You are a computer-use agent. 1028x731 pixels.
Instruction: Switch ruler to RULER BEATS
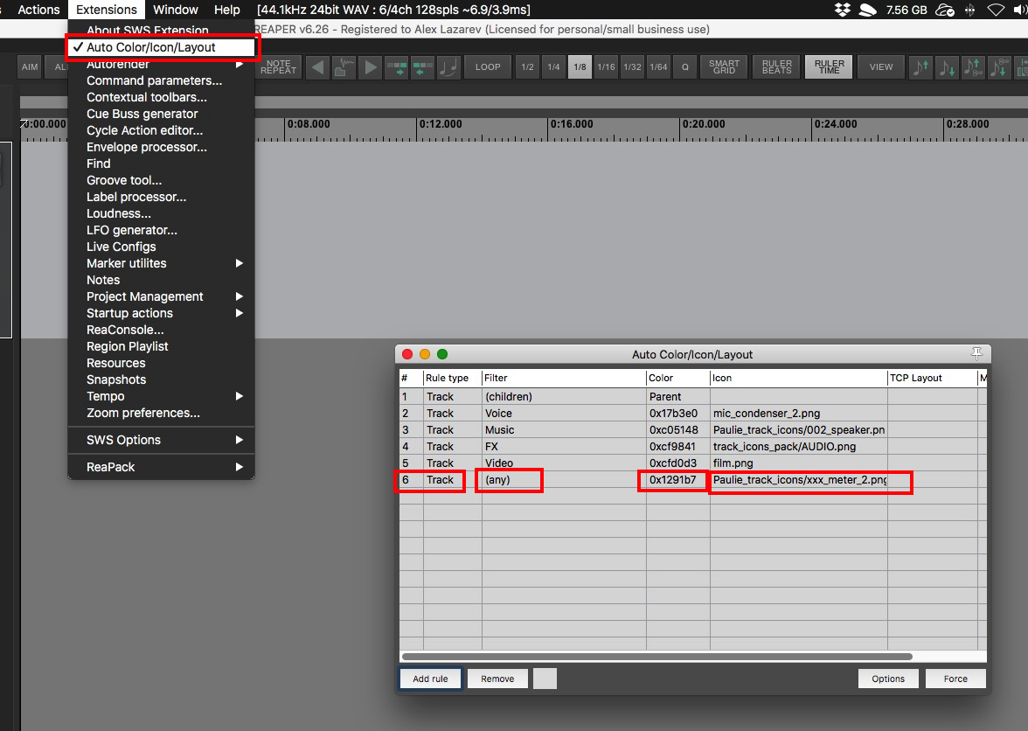tap(777, 66)
